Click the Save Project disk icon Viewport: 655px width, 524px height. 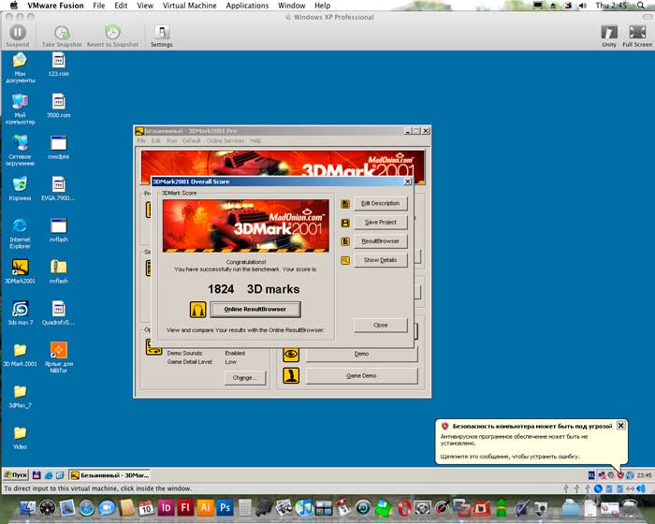coord(345,223)
